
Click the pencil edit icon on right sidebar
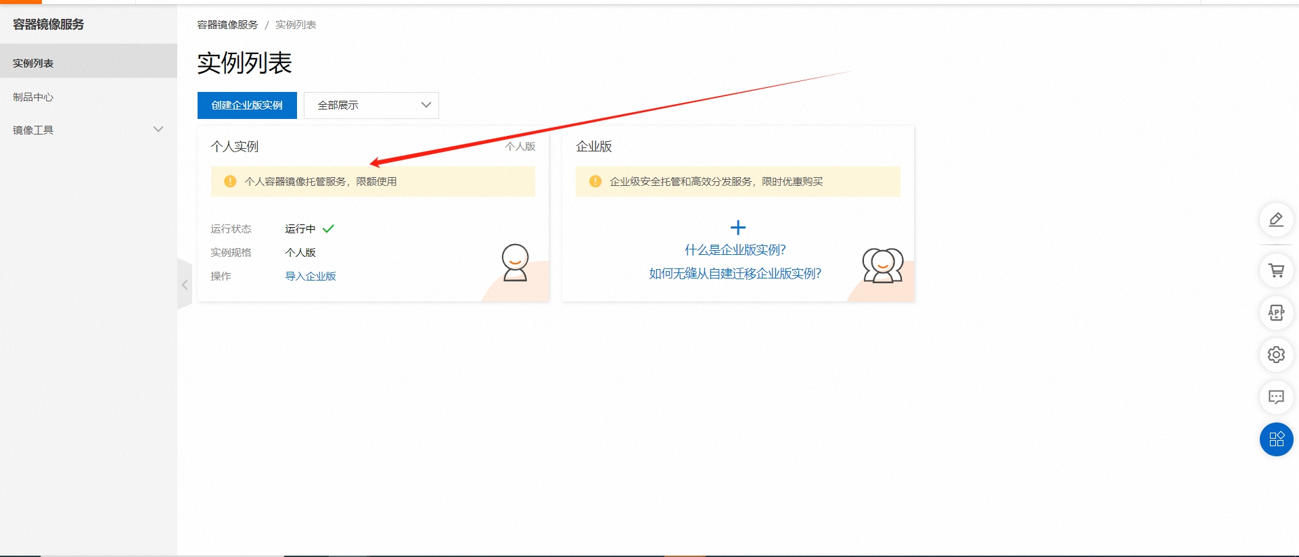coord(1276,220)
